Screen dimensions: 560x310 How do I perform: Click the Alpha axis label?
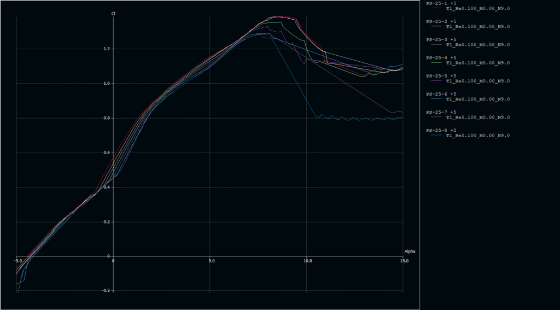[x=410, y=251]
